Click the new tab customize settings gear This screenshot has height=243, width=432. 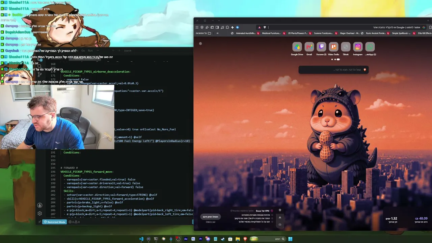coord(200,44)
